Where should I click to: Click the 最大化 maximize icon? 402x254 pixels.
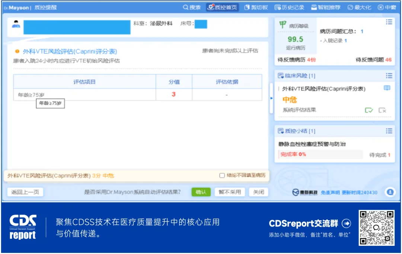click(x=359, y=7)
